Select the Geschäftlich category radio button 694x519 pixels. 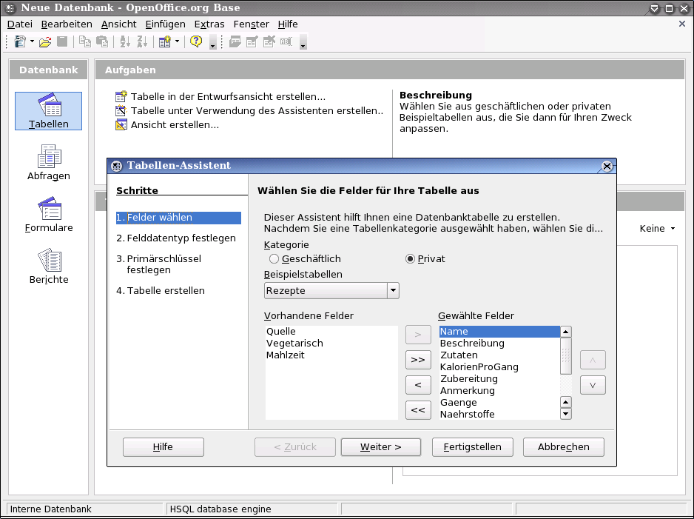point(274,259)
